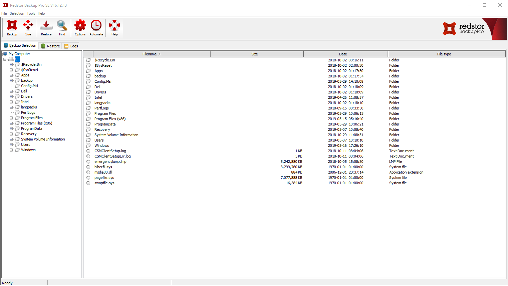
Task: Click the Dell folder icon in file list
Action: point(88,87)
